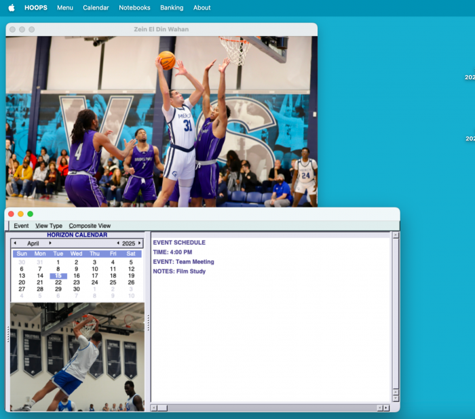
Task: Open the Apple menu icon
Action: (11, 8)
